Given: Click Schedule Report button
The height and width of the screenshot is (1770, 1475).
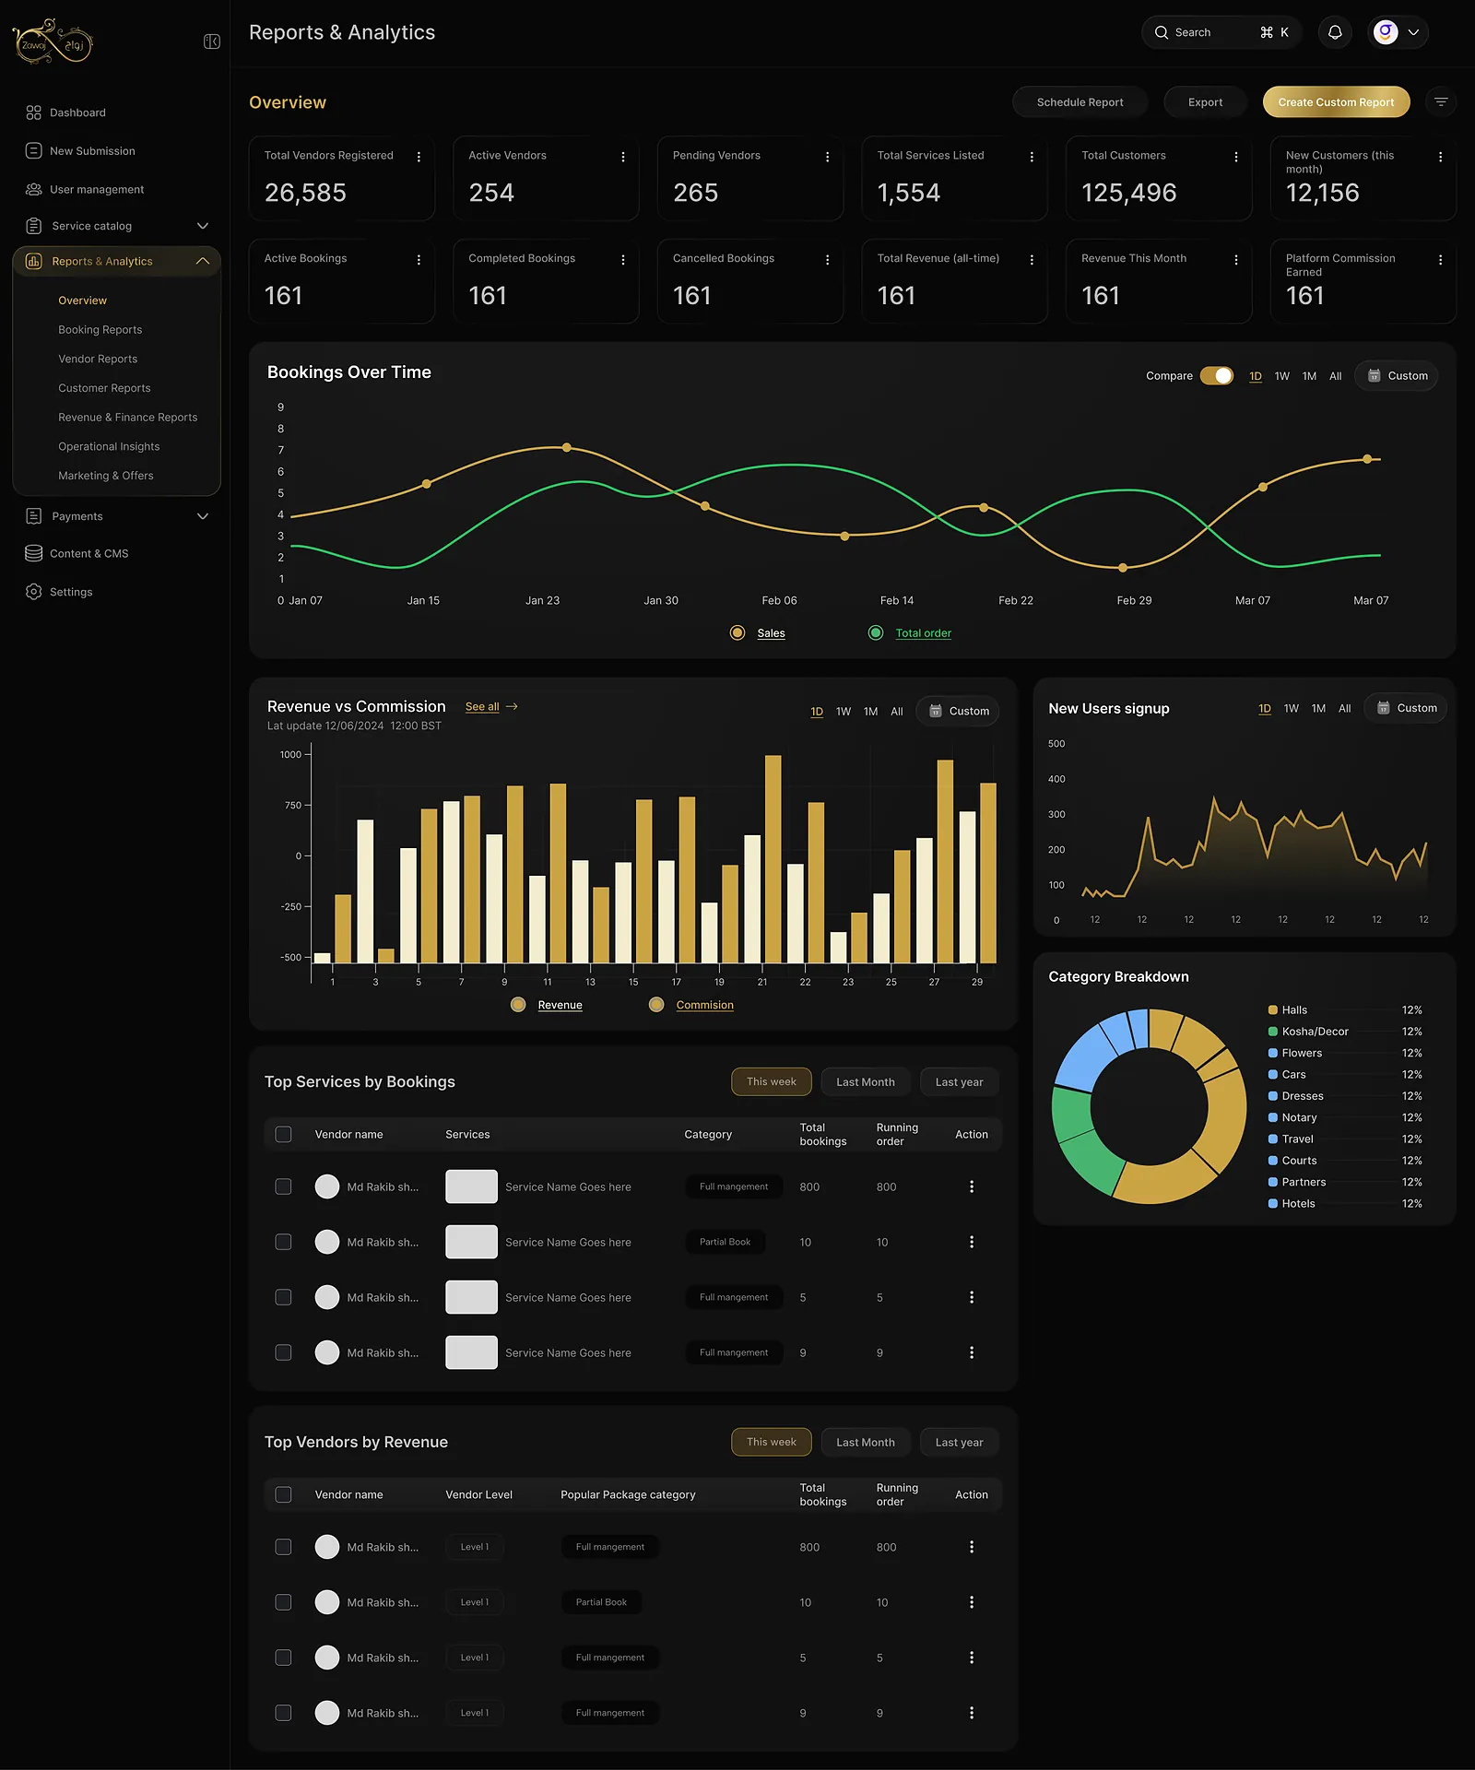Looking at the screenshot, I should (1080, 102).
